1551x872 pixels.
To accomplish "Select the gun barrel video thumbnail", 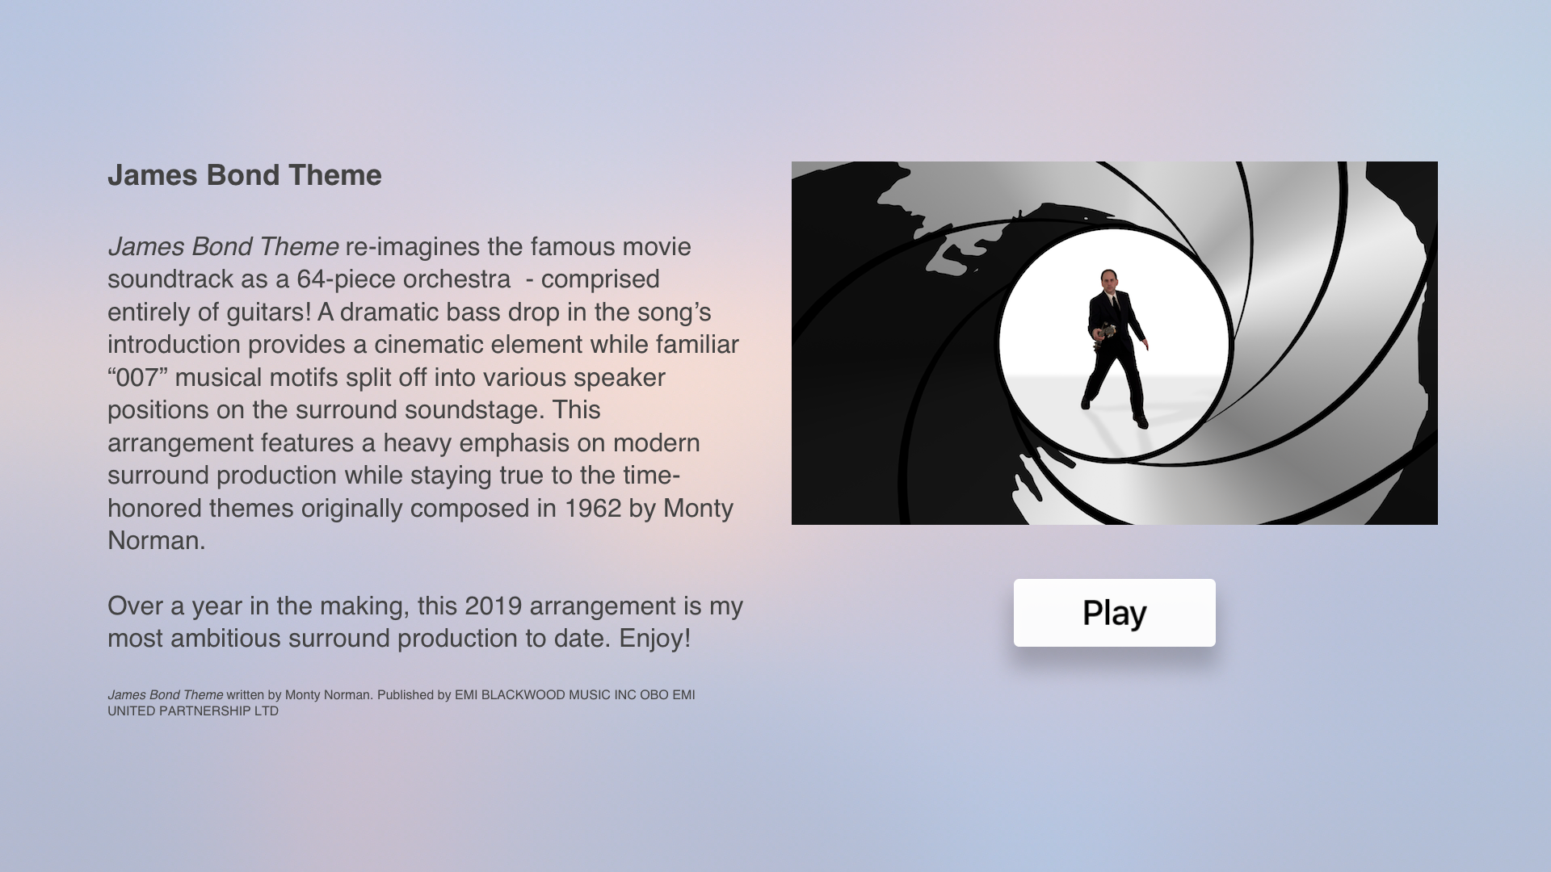I will point(1115,343).
